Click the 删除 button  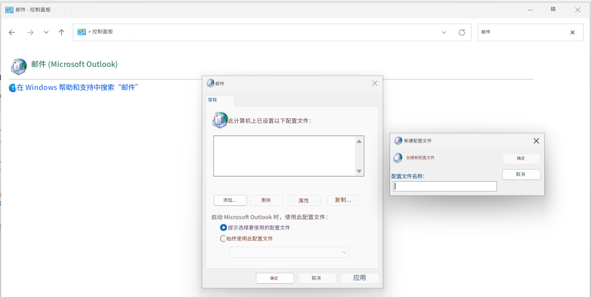267,200
